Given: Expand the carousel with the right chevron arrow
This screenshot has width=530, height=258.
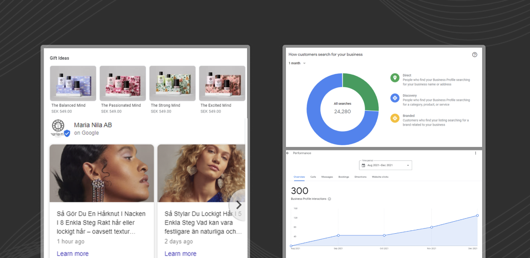Looking at the screenshot, I should (239, 205).
